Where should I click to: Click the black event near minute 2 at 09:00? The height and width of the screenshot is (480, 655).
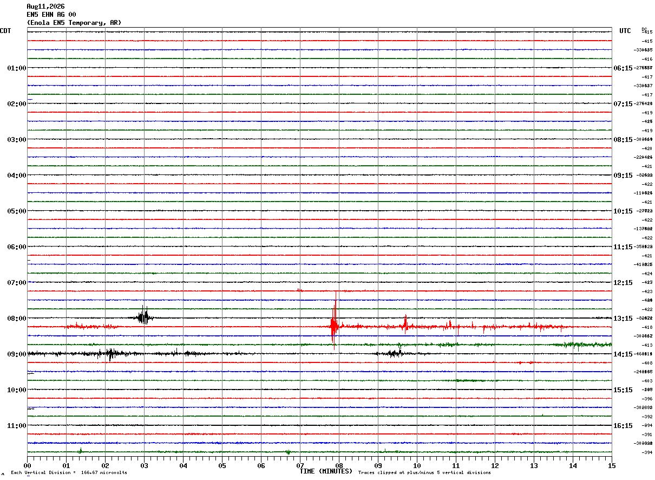(110, 354)
